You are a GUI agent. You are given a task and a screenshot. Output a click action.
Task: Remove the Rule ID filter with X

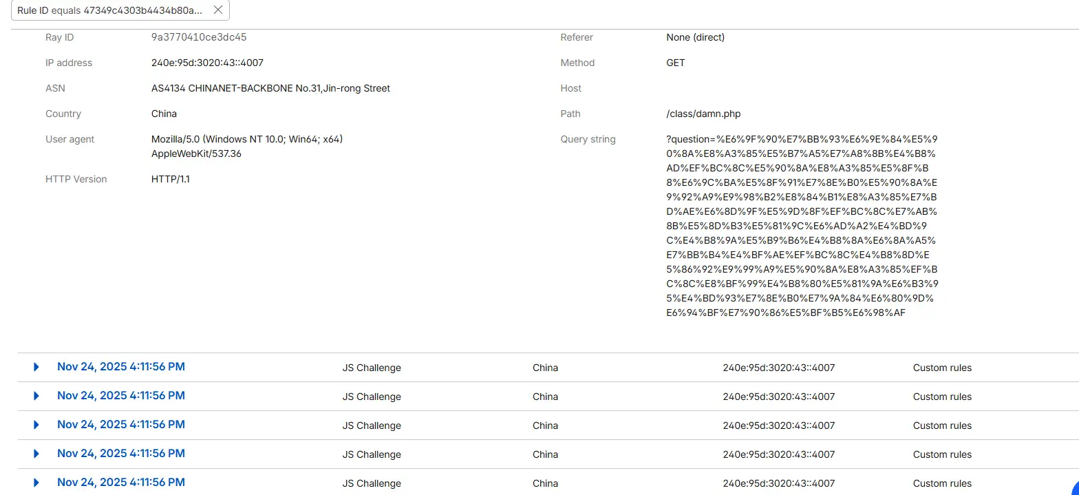[217, 10]
